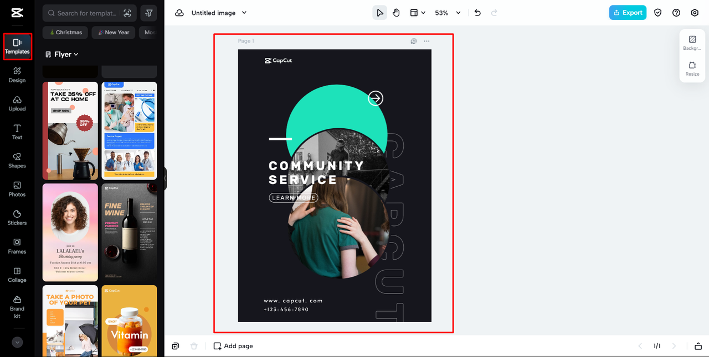The image size is (709, 357).
Task: Open the Frames panel
Action: 17,246
